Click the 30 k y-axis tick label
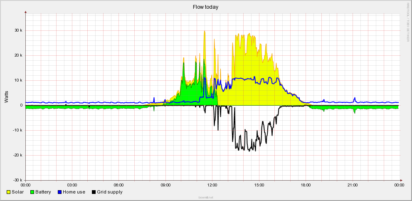The image size is (412, 201). pos(18,30)
